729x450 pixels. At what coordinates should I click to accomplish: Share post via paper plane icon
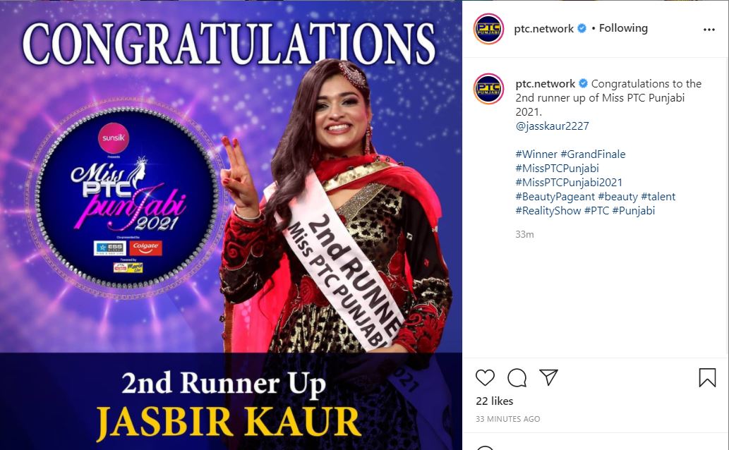548,377
